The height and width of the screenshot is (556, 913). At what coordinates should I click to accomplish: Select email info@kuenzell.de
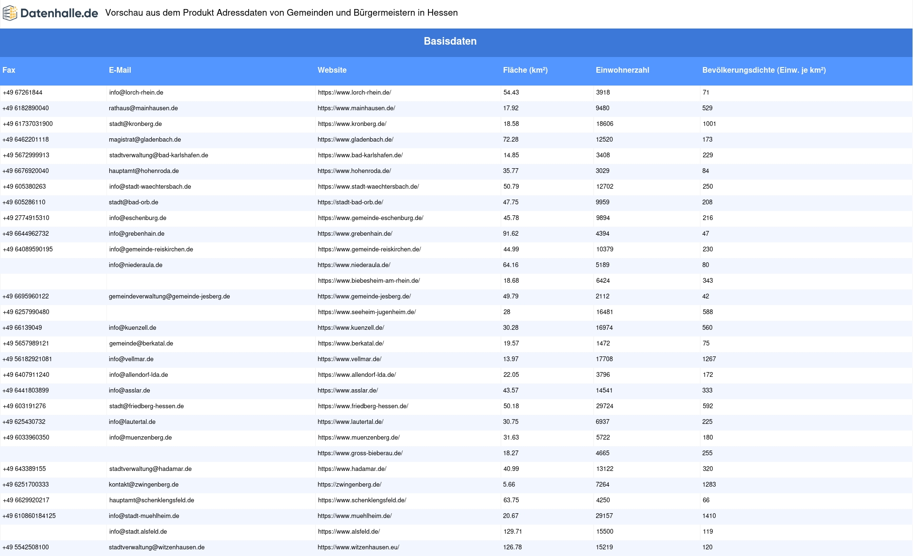(x=133, y=328)
